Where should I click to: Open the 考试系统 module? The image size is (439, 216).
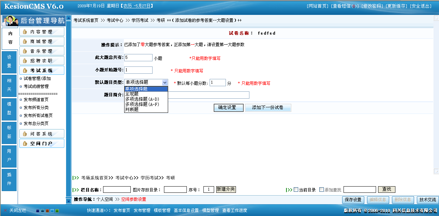click(x=42, y=70)
